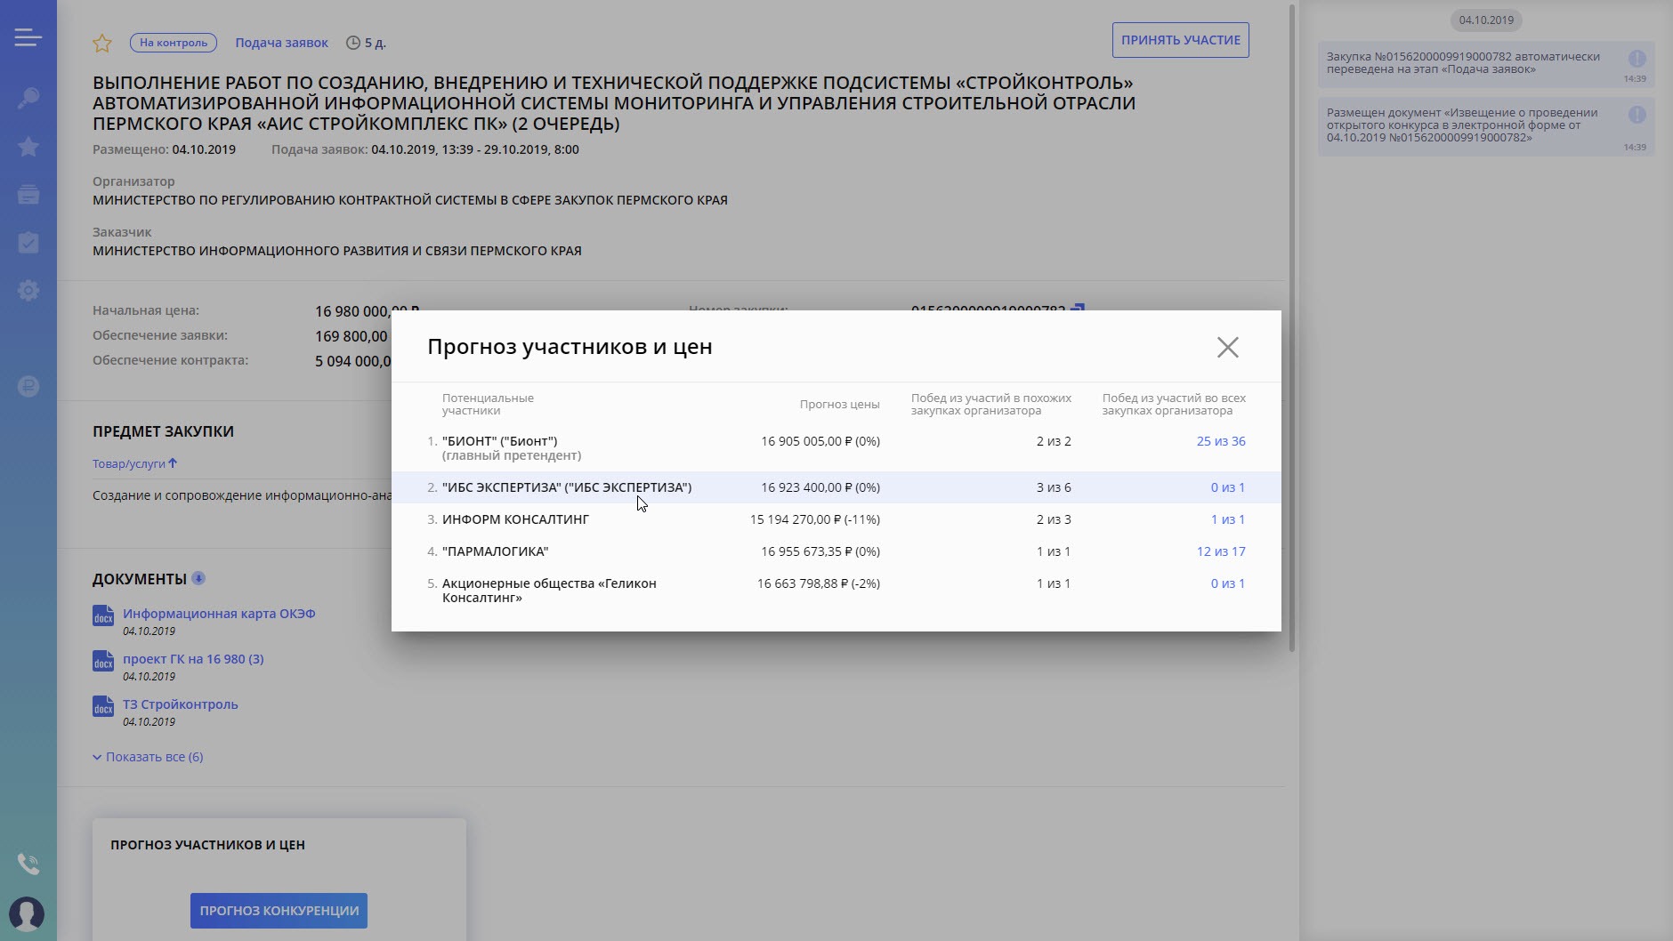1673x941 pixels.
Task: Select the "ИБС ЭКСПЕРТИЗА" participant row
Action: pyautogui.click(x=836, y=487)
